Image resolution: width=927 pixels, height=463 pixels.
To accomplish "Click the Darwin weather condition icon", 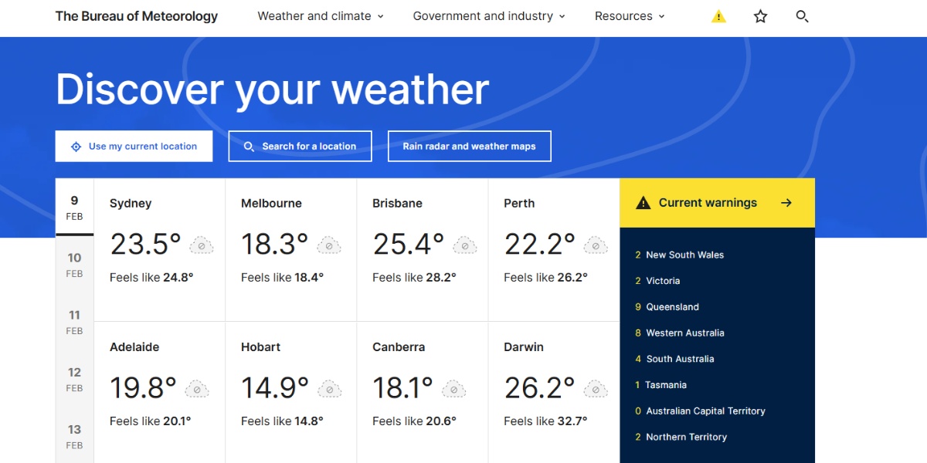I will pos(596,389).
